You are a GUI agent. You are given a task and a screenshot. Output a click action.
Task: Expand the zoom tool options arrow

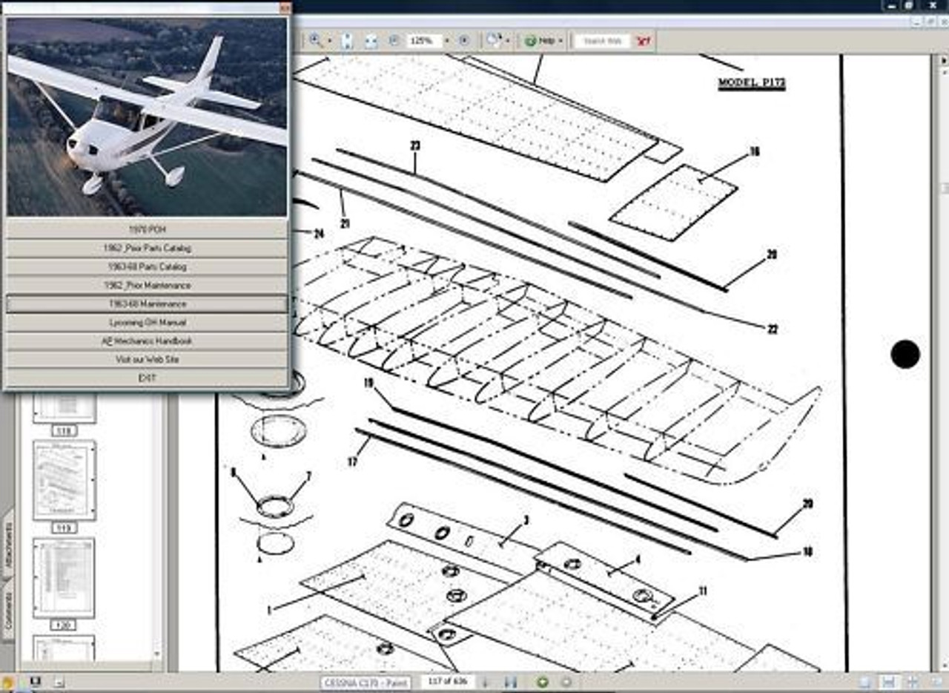[329, 41]
